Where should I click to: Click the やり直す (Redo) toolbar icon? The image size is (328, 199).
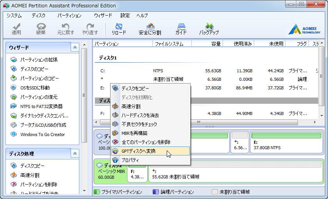[x=90, y=29]
